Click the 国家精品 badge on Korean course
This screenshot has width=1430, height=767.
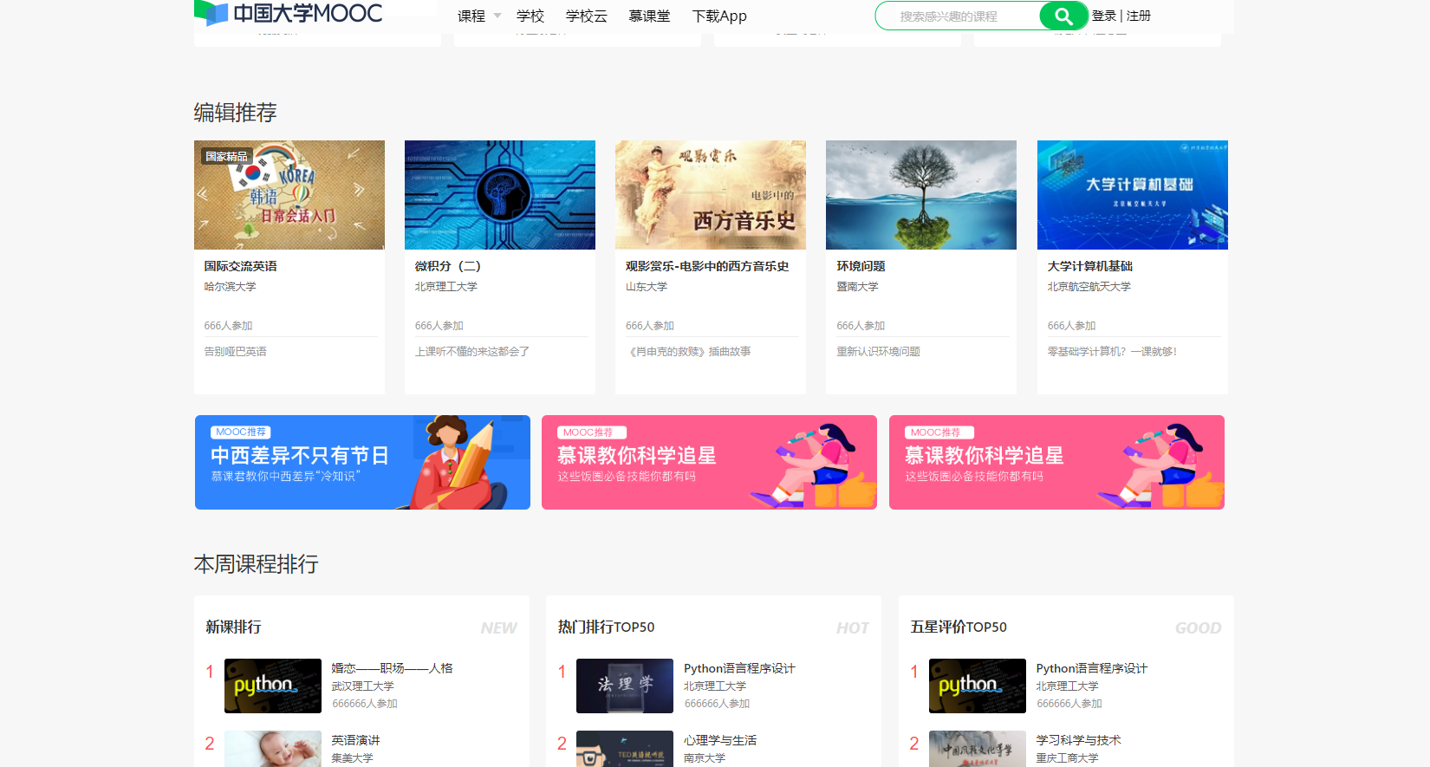(226, 156)
